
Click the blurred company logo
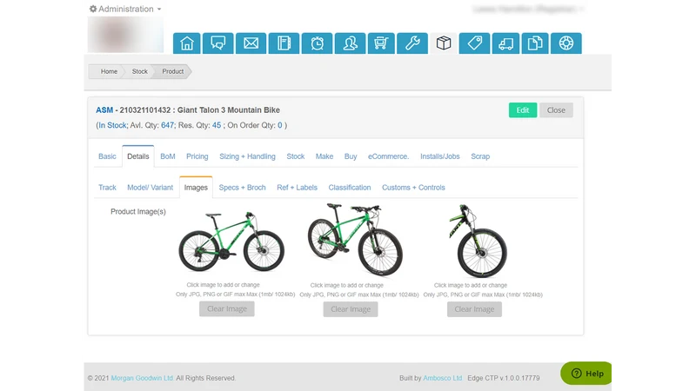coord(125,35)
